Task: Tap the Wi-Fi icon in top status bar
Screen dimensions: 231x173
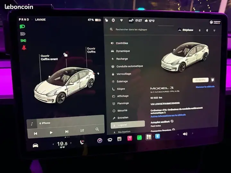Action: coord(121,20)
